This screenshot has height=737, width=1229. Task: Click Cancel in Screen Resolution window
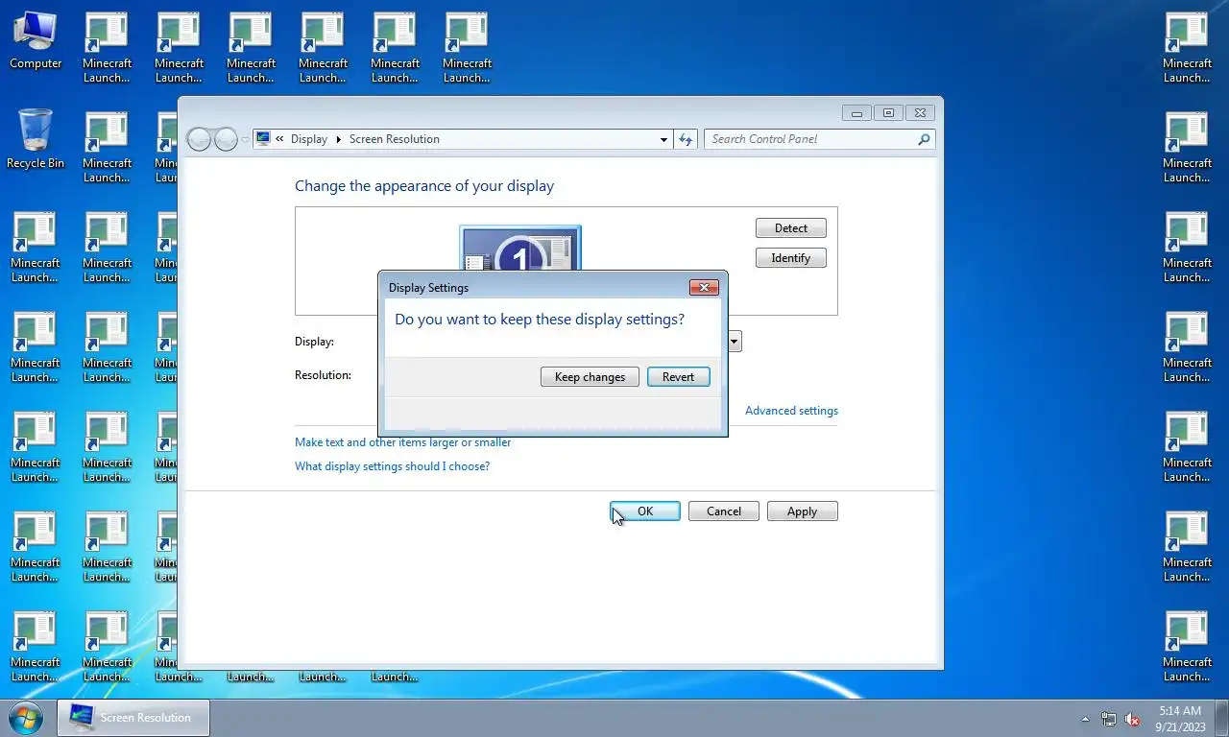tap(724, 511)
